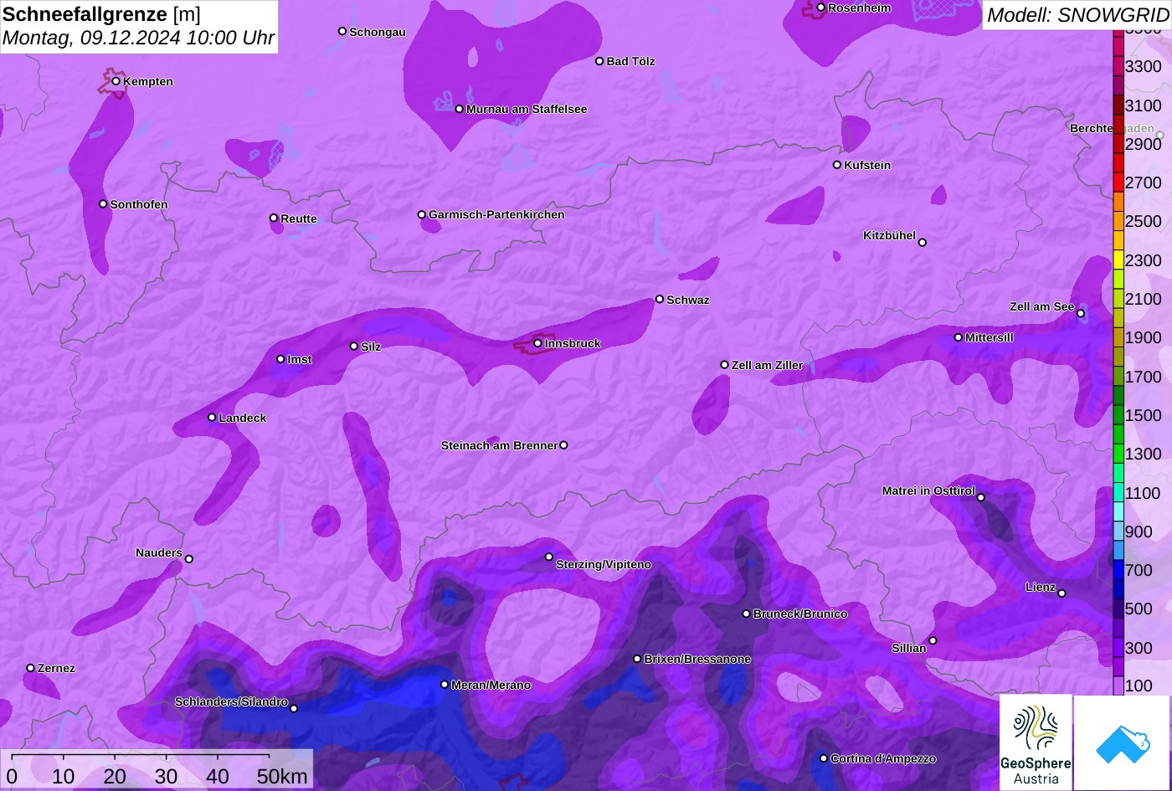The width and height of the screenshot is (1172, 791).
Task: Click the Steinach am Brenner label
Action: click(499, 445)
